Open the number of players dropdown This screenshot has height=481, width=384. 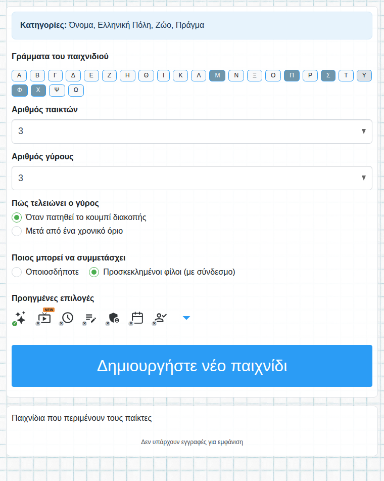pos(192,132)
